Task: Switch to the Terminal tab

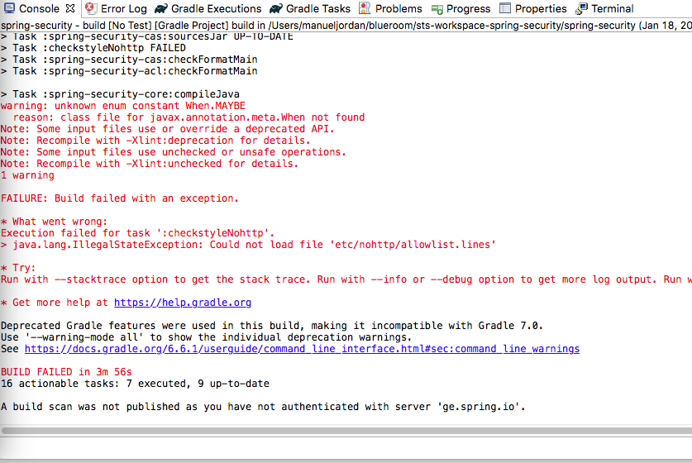Action: pos(613,8)
